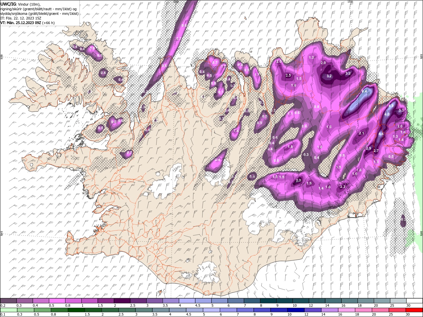Click the UWC/IG title text
The width and height of the screenshot is (423, 317).
(8, 4)
